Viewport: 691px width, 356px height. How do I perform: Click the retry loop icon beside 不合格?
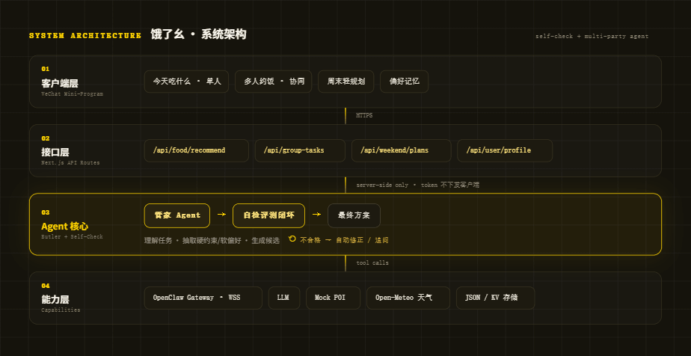tap(292, 239)
